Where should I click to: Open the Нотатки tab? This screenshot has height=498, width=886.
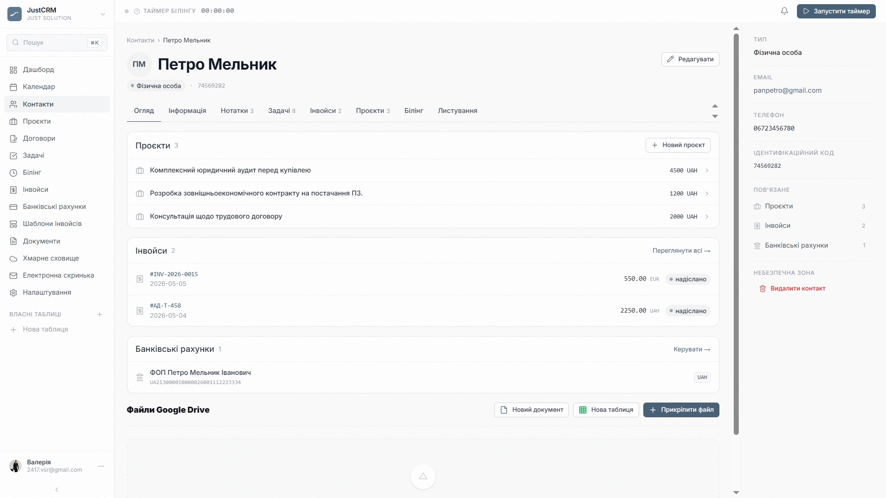[x=237, y=111]
